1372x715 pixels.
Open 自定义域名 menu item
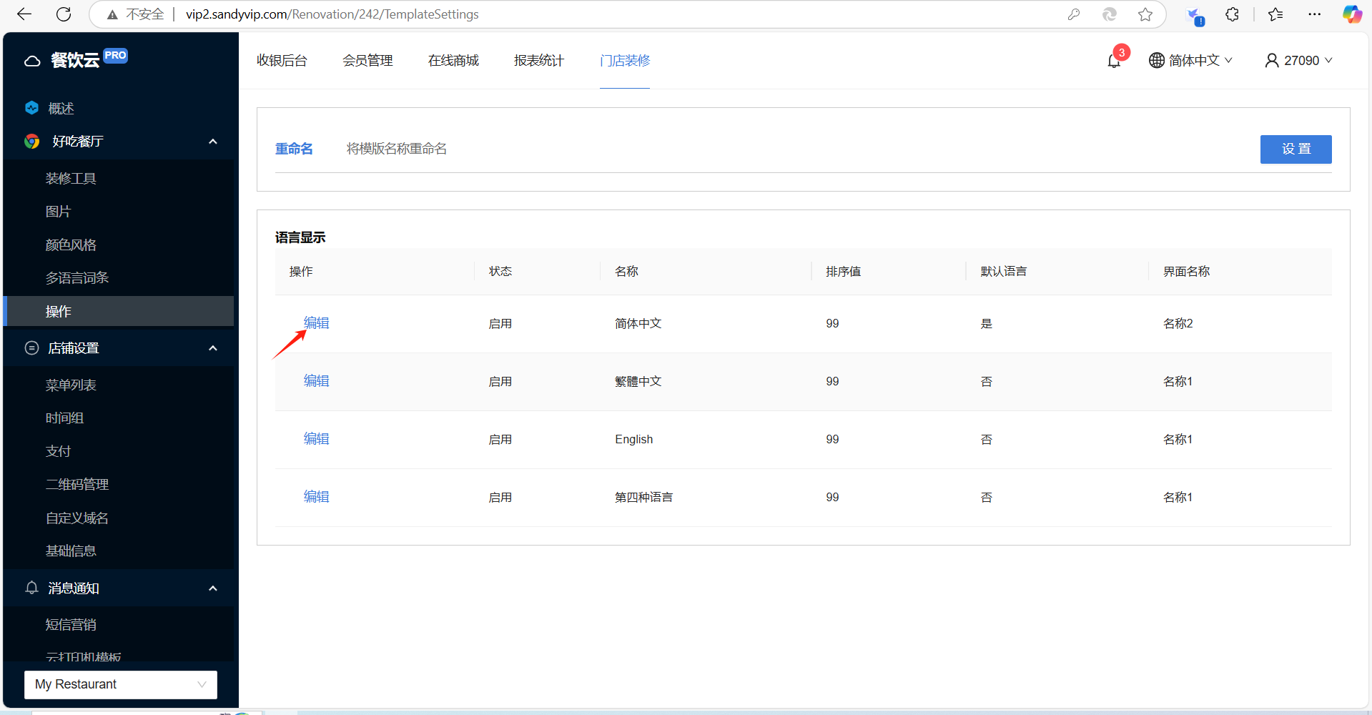click(x=77, y=518)
